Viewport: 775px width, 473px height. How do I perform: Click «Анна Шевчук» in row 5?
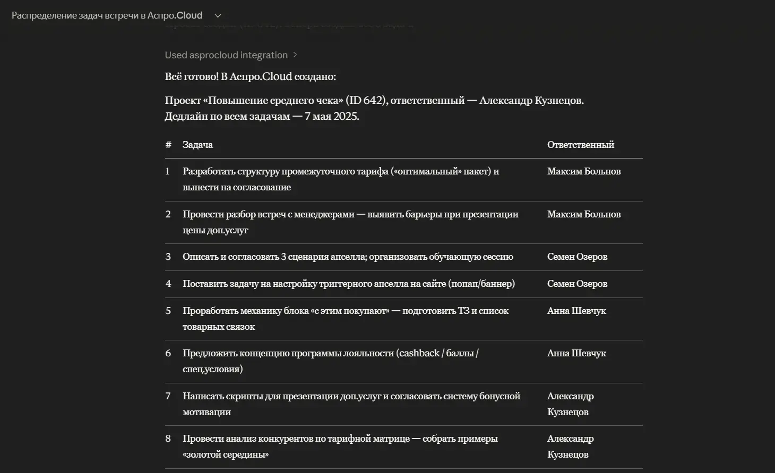pyautogui.click(x=576, y=311)
